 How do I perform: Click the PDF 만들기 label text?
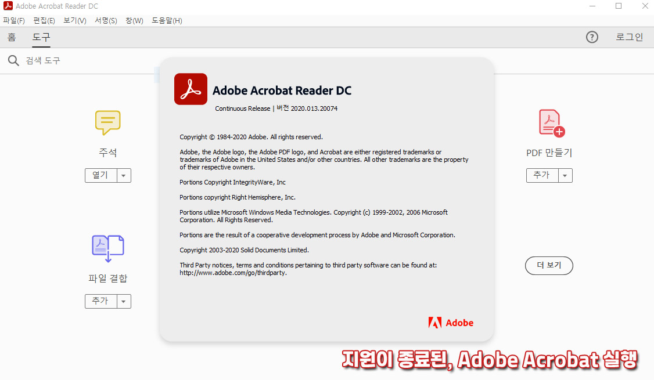click(x=549, y=153)
